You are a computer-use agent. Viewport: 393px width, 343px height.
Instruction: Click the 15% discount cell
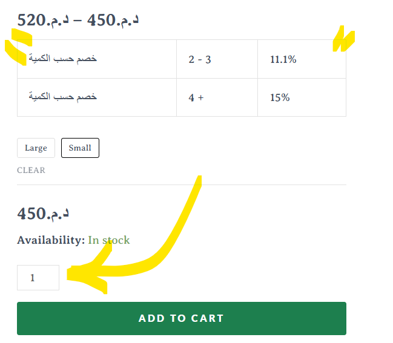302,97
